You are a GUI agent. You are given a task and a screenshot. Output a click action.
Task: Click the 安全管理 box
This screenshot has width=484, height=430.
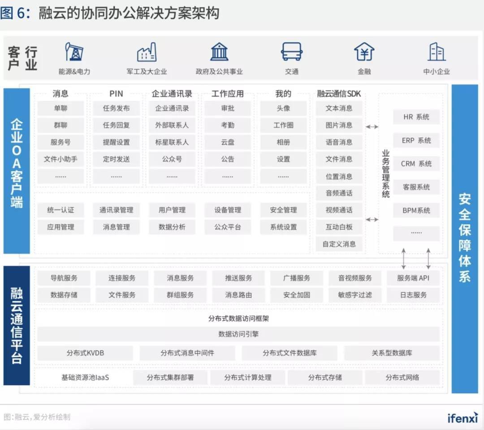click(283, 210)
